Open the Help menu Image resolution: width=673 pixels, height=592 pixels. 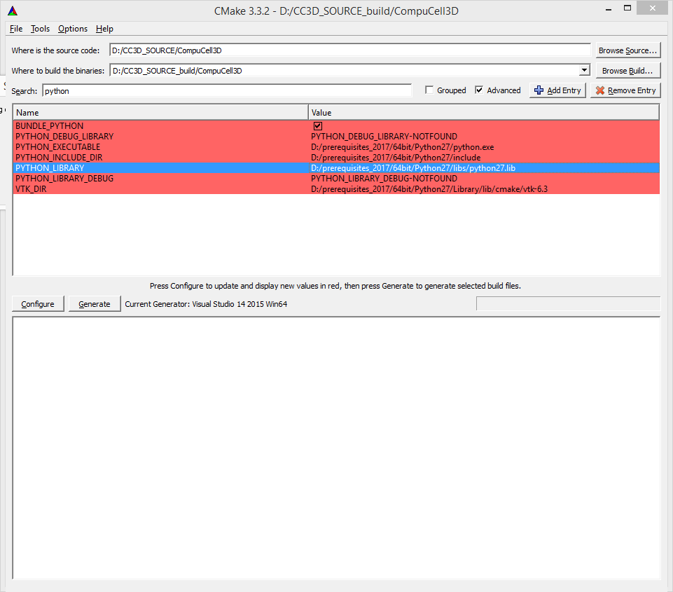(x=104, y=29)
